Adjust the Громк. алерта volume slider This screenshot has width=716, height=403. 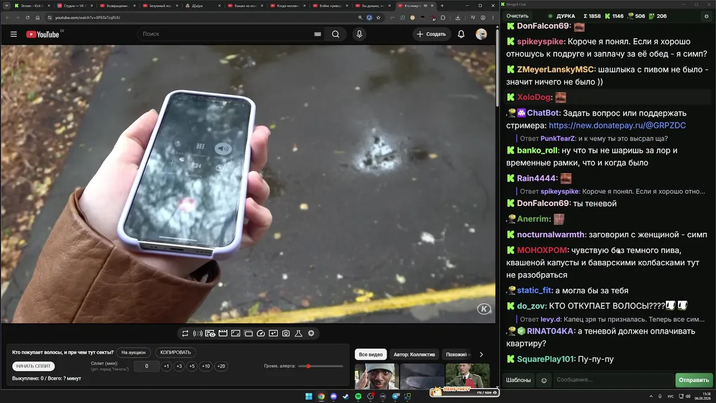pos(321,366)
